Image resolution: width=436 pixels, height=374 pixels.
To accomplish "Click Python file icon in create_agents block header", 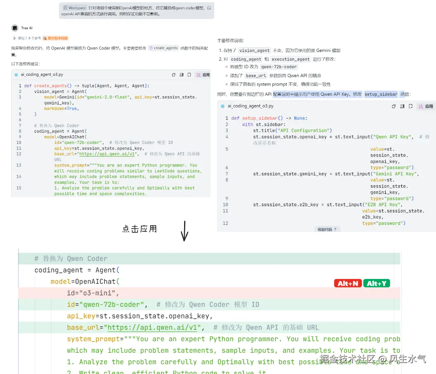I will [16, 75].
